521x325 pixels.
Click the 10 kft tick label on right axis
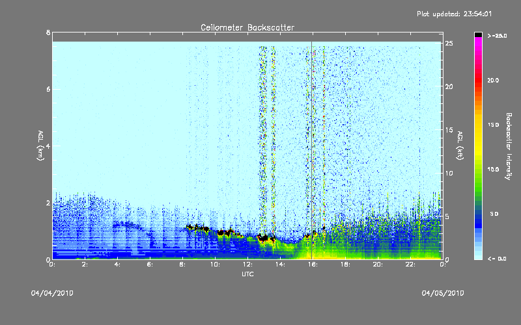tap(449, 173)
